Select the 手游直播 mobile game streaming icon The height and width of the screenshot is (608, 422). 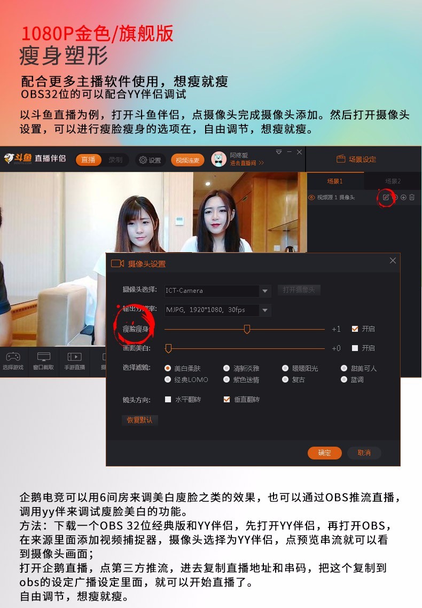74,356
